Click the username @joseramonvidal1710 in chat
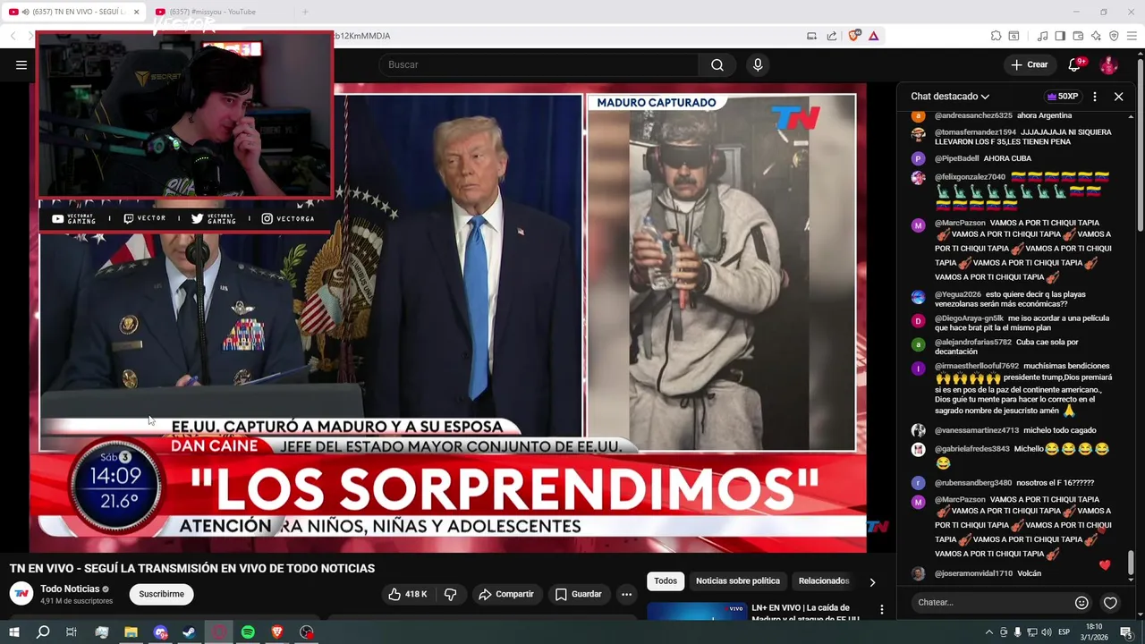This screenshot has width=1145, height=644. coord(973,573)
